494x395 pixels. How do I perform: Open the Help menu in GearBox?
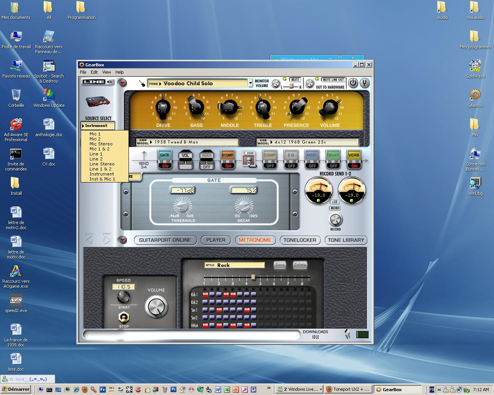tap(120, 72)
